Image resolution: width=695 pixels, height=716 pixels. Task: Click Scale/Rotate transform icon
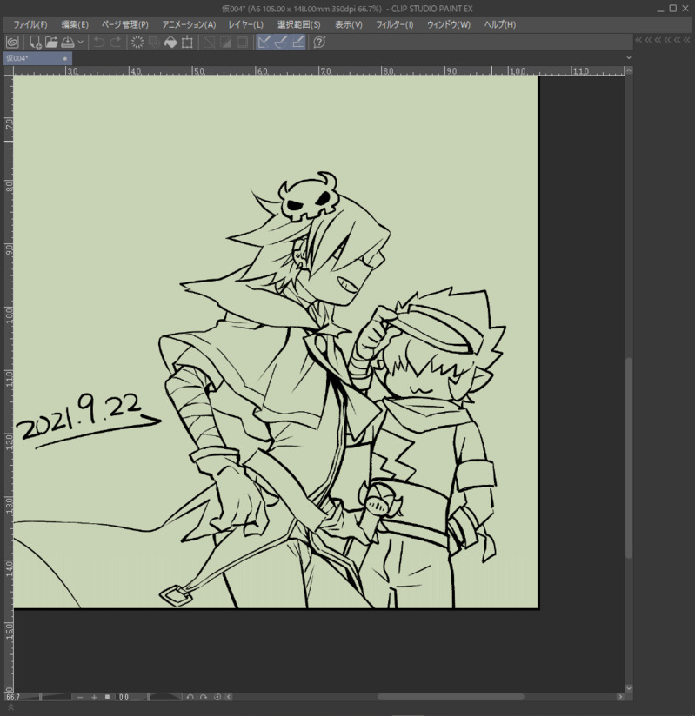pyautogui.click(x=187, y=43)
